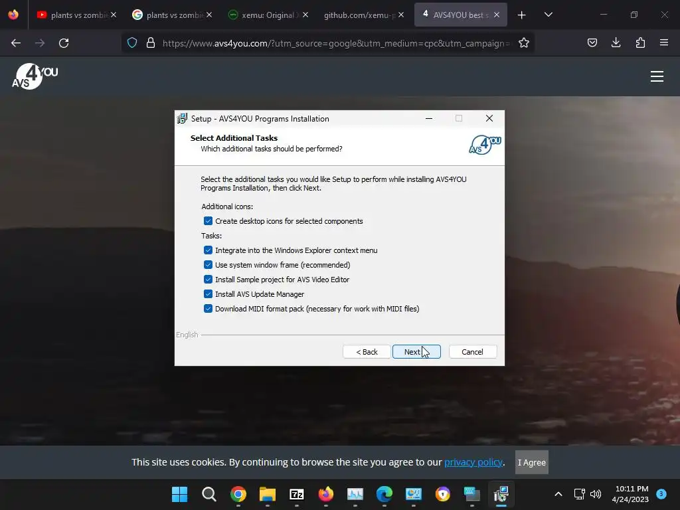Expand the list all tabs dropdown
The height and width of the screenshot is (510, 680).
548,15
